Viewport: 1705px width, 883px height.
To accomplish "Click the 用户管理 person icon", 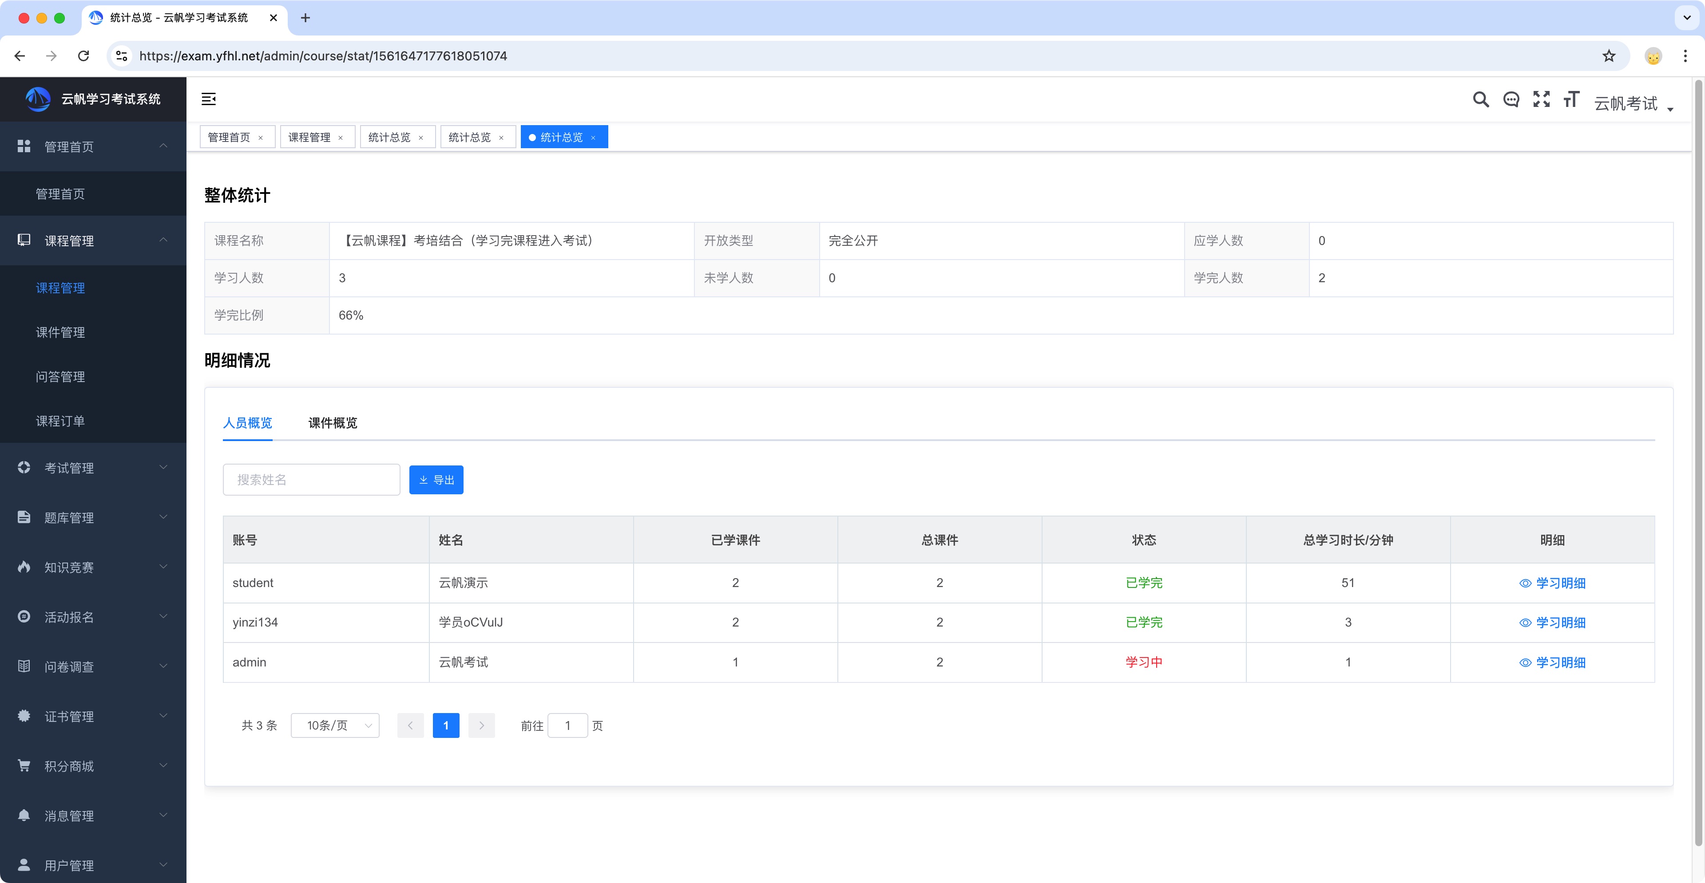I will point(24,864).
